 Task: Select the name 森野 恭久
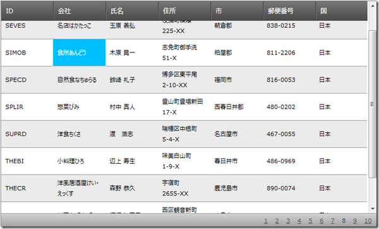click(x=123, y=188)
